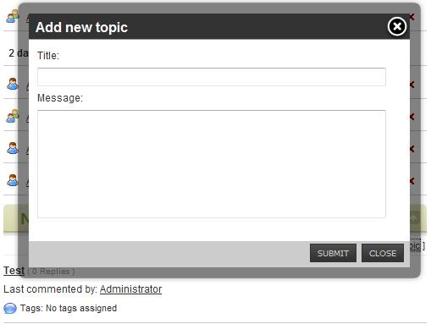Click the up arrow on the green bar

click(x=415, y=218)
